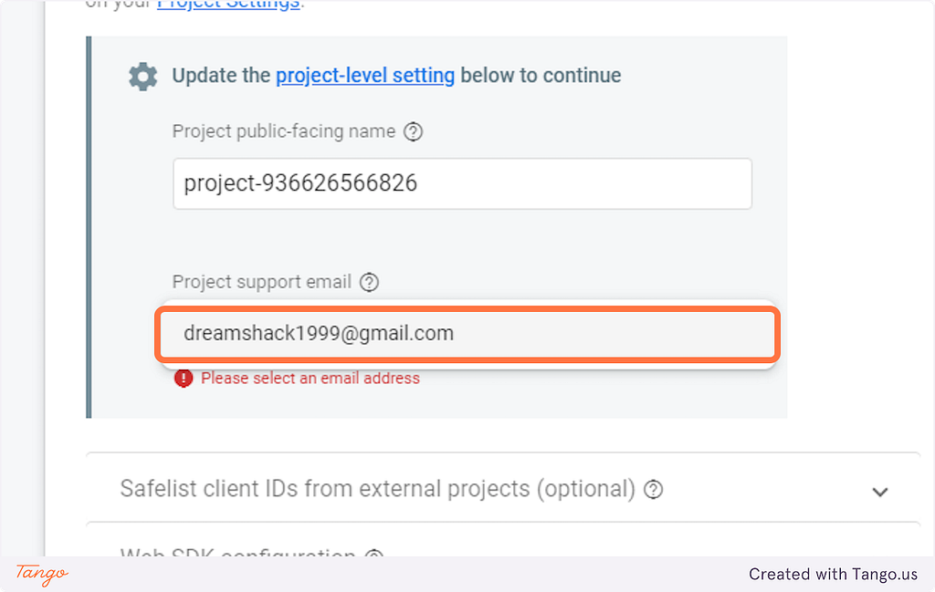Click the Safelist client IDs section title

(377, 489)
